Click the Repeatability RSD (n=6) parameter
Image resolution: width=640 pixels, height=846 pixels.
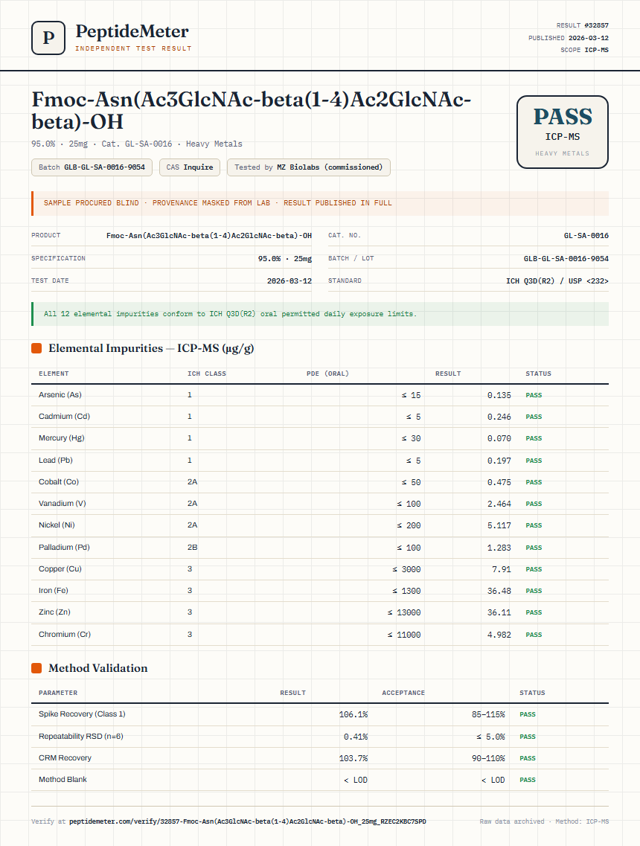click(x=81, y=736)
